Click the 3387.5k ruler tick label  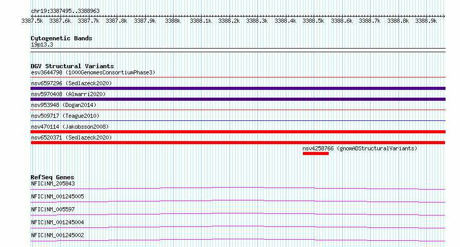pyautogui.click(x=32, y=21)
